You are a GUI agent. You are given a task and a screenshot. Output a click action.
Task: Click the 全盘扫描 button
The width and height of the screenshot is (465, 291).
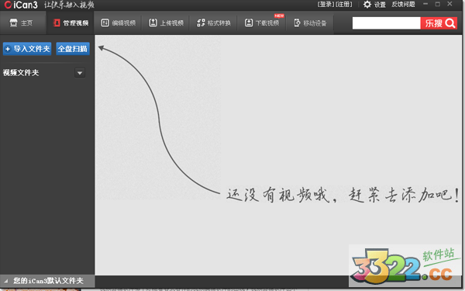click(73, 49)
